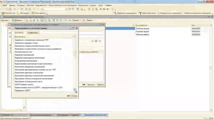Click the mark for deletion icon in list toolbar

37,20
